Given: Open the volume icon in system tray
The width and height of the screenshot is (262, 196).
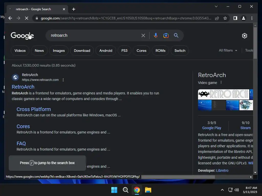Looking at the screenshot, I should [x=237, y=190].
